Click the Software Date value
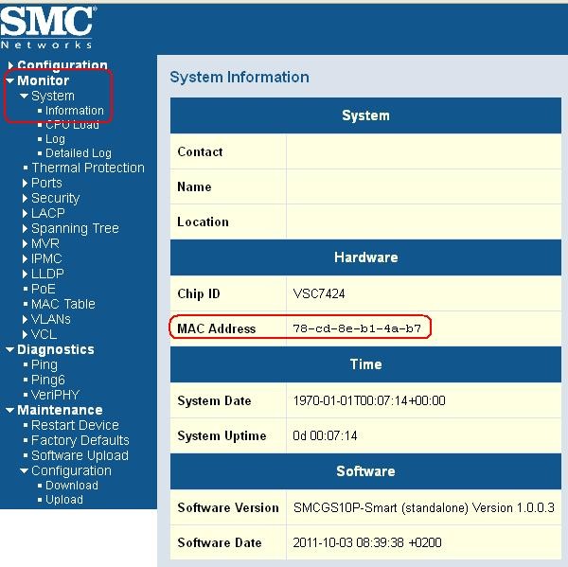Screen dimensions: 568x567 point(367,542)
